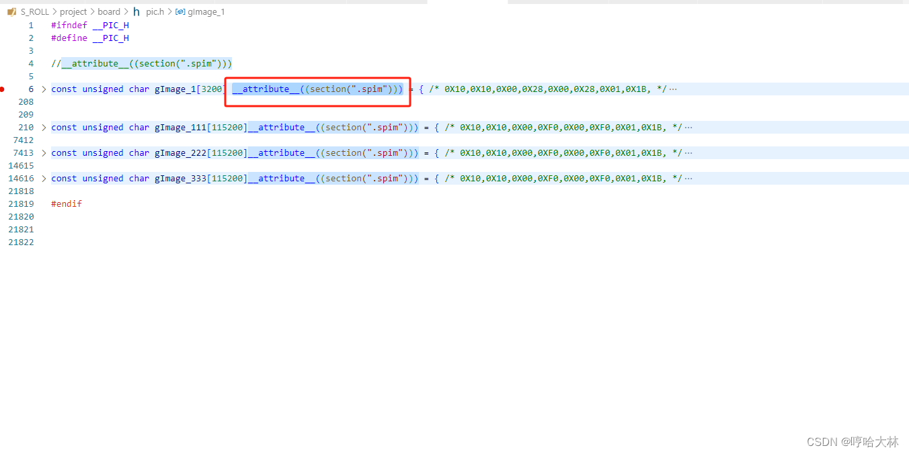Click the folded ellipsis after gImage_1 comment
This screenshot has width=909, height=454.
673,89
